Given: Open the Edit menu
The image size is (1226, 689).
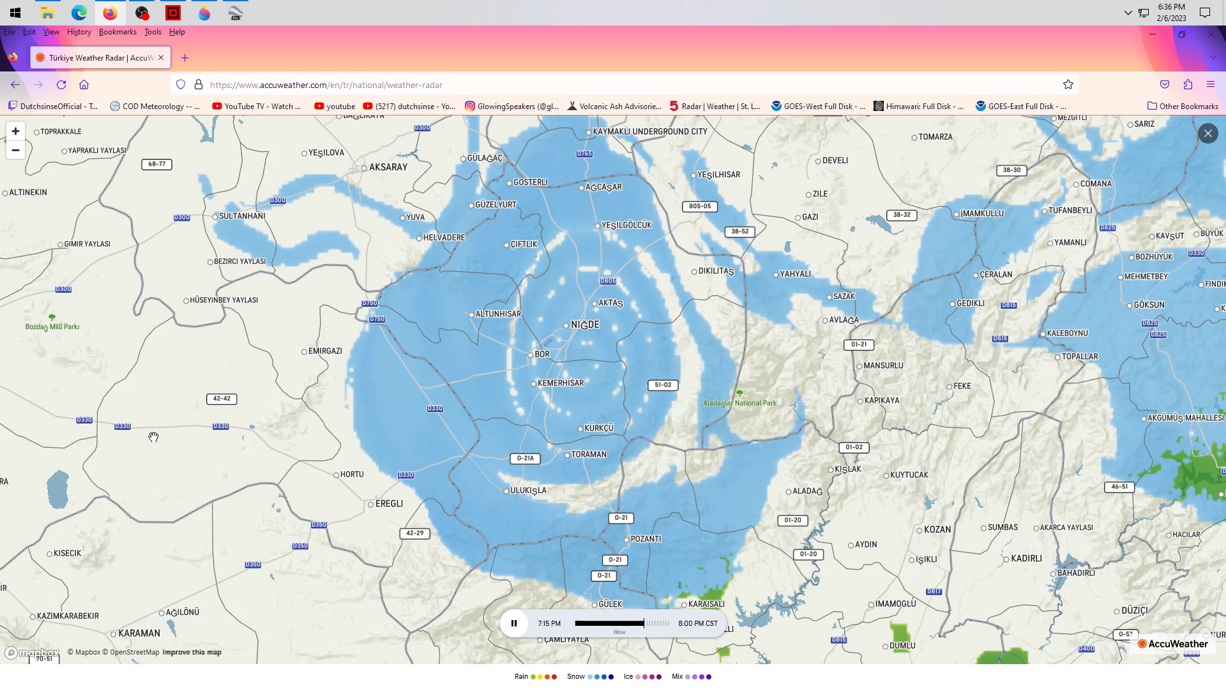Looking at the screenshot, I should 29,32.
